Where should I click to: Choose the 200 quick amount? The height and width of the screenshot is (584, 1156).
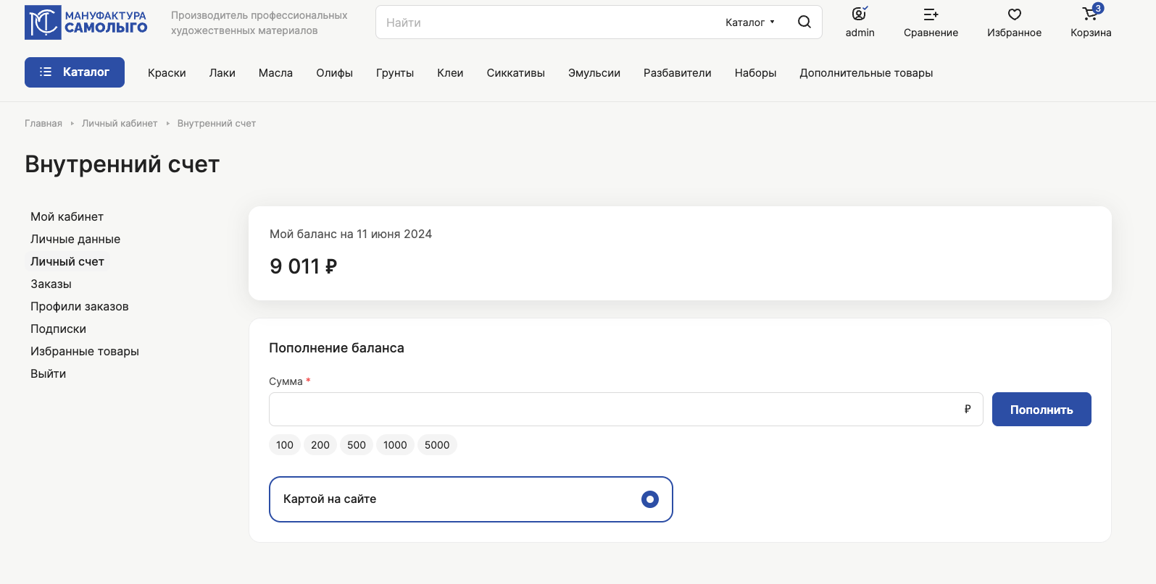[320, 445]
